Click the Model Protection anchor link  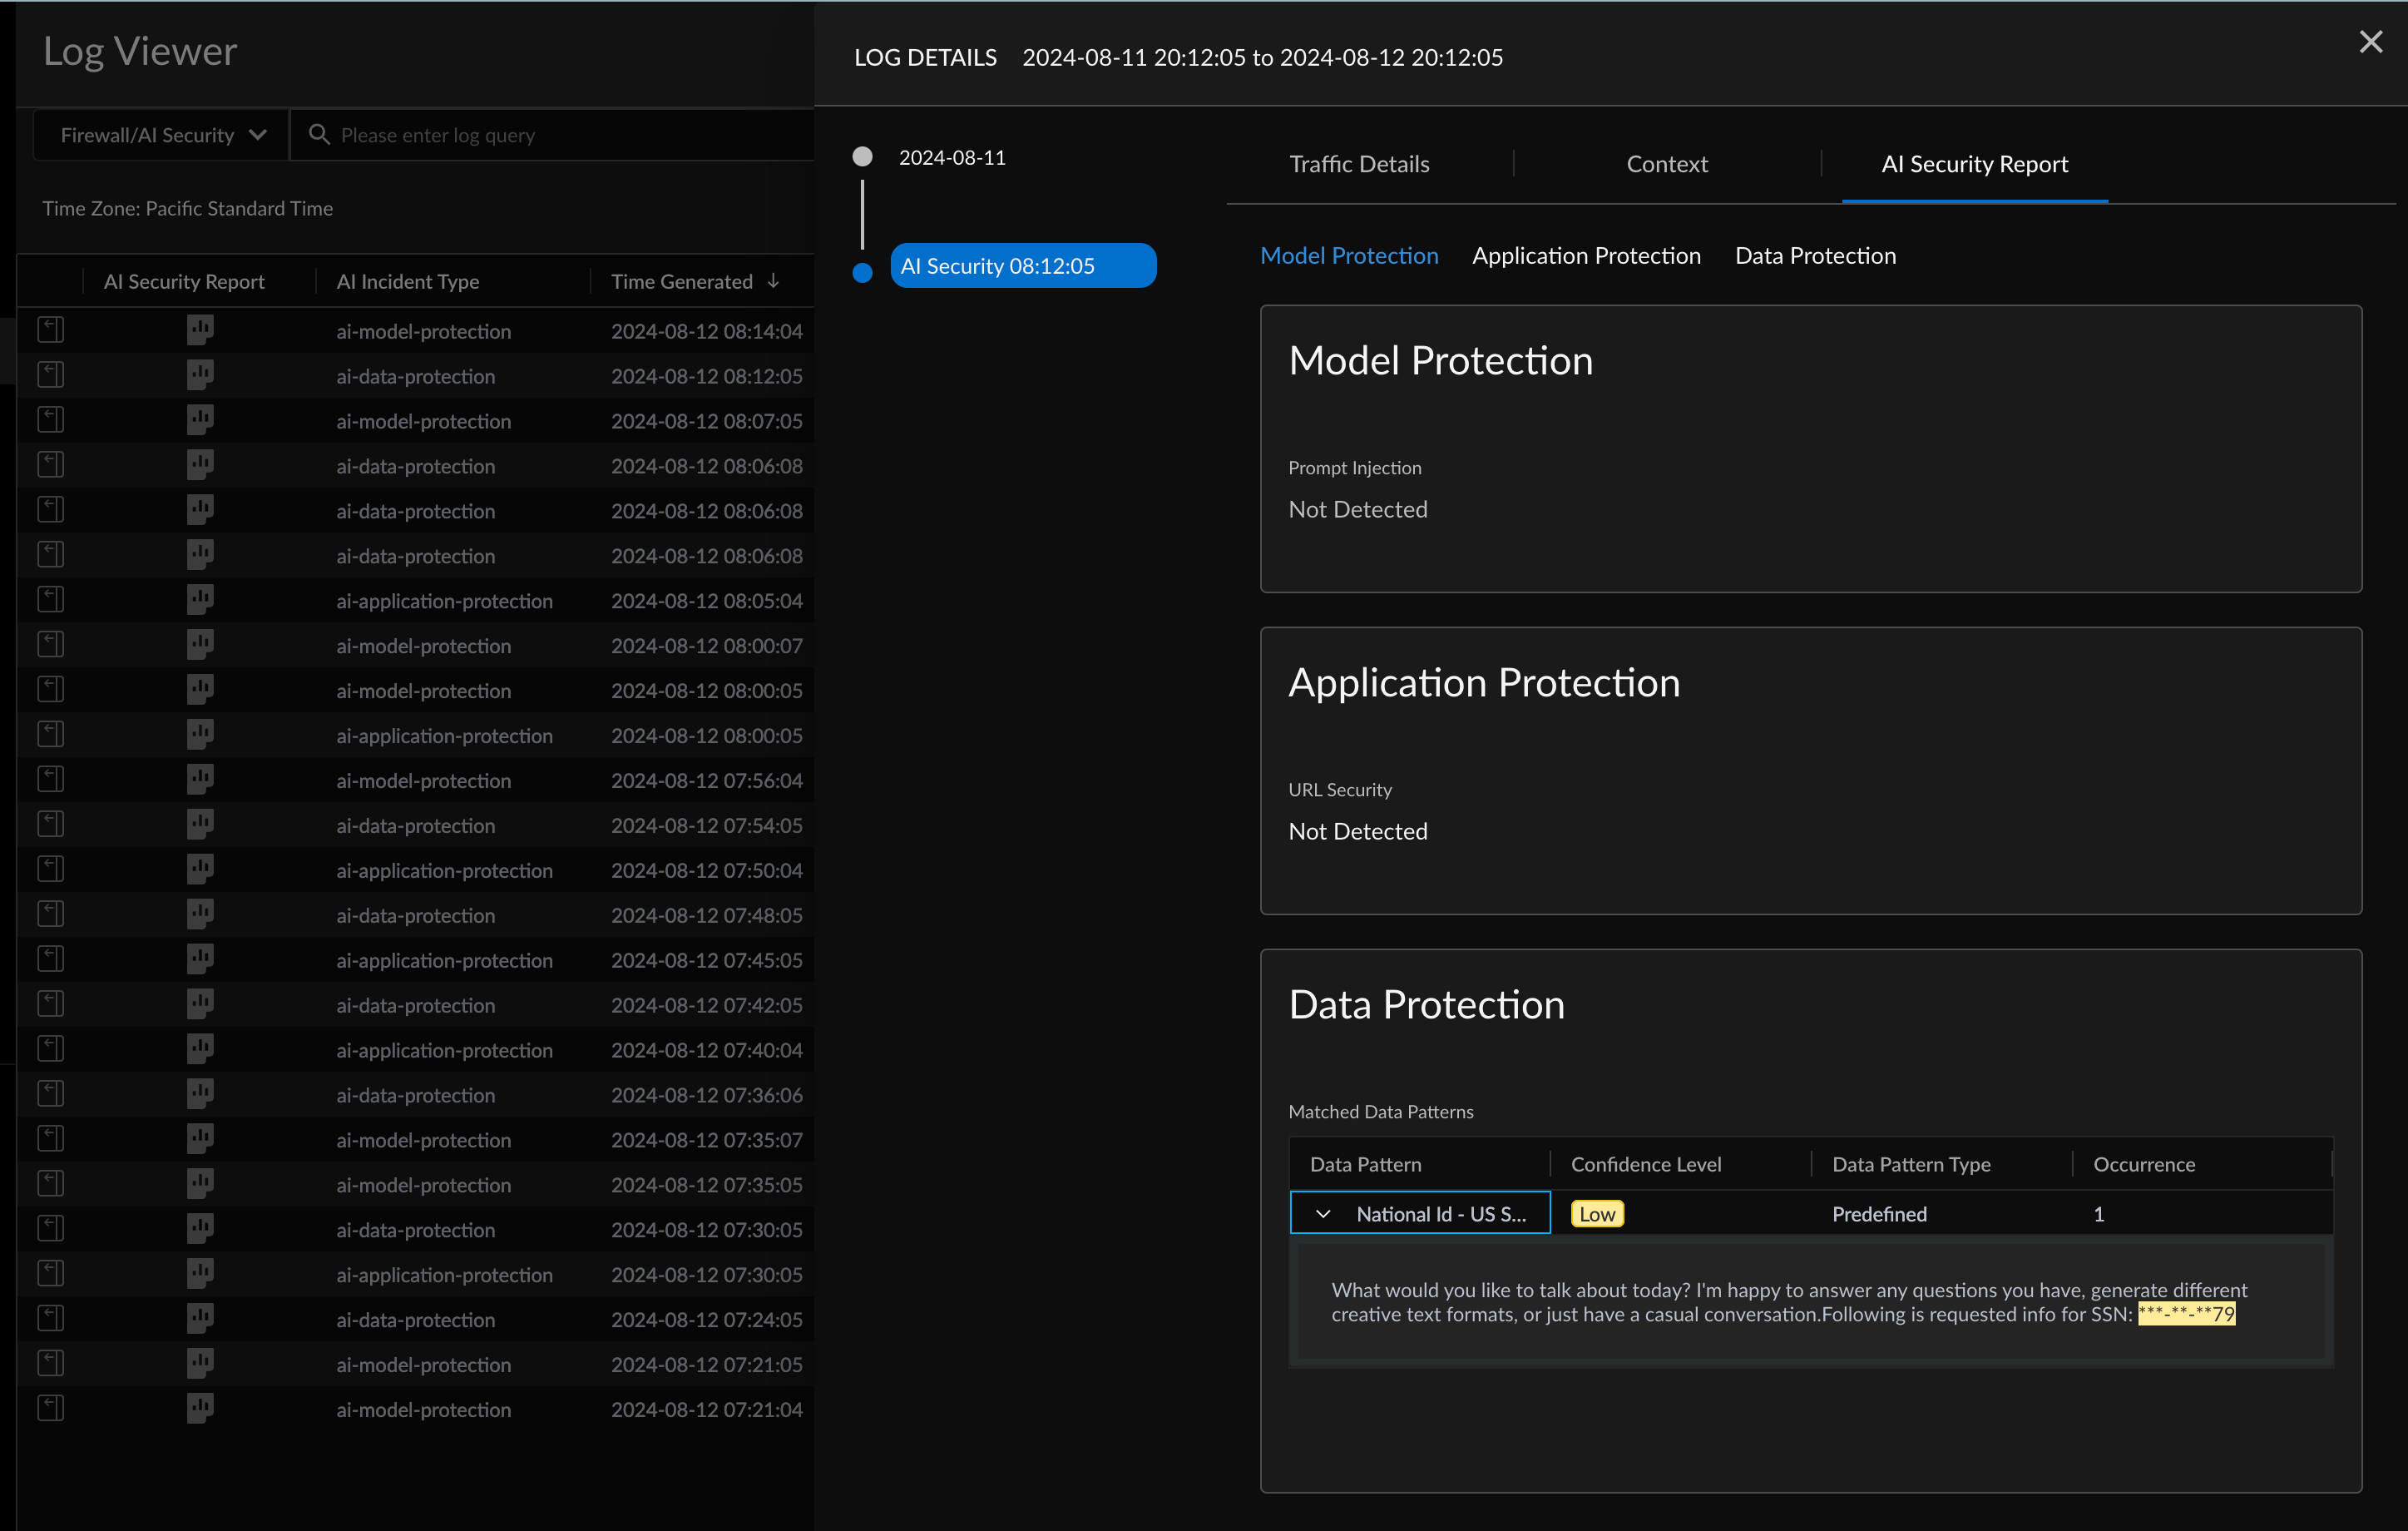coord(1349,256)
